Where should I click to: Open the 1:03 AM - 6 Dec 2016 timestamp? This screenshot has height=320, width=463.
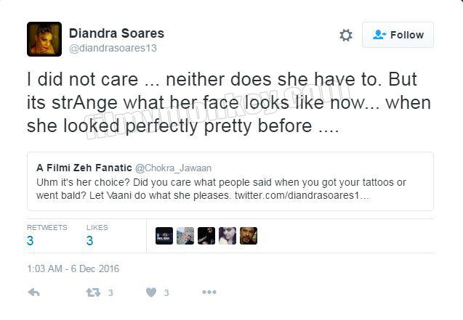point(73,268)
